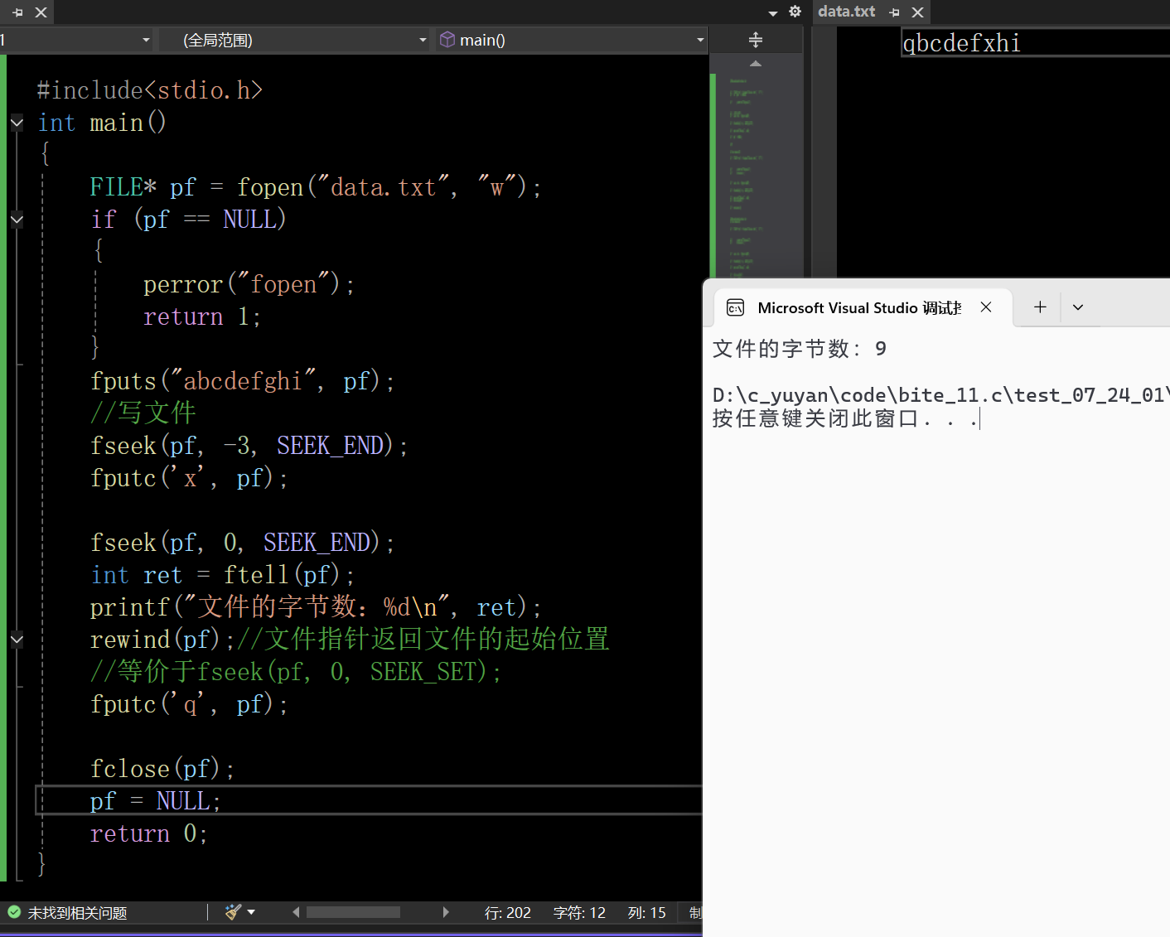Click the horizontal scrollbar left arrow

(296, 912)
